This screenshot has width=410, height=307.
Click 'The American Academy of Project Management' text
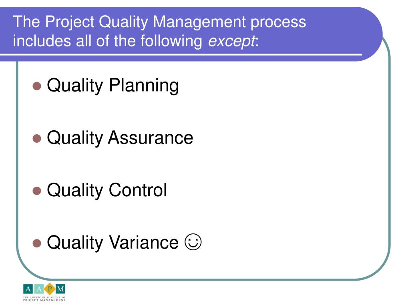point(44,299)
